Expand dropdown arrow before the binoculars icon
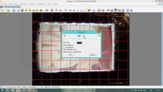163x92 pixels. click(x=105, y=10)
